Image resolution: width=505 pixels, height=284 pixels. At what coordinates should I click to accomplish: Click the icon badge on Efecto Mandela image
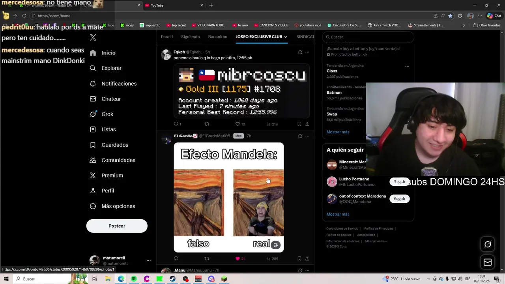tap(276, 245)
